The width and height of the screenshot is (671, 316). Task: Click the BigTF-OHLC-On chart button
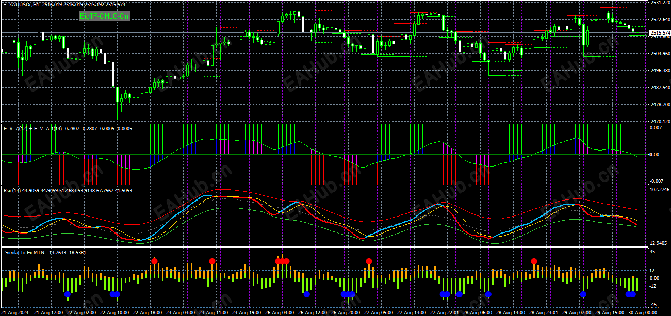(104, 16)
